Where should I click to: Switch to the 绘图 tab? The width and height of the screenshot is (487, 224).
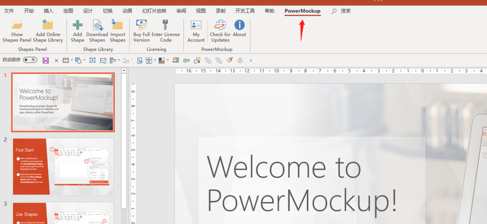[68, 11]
